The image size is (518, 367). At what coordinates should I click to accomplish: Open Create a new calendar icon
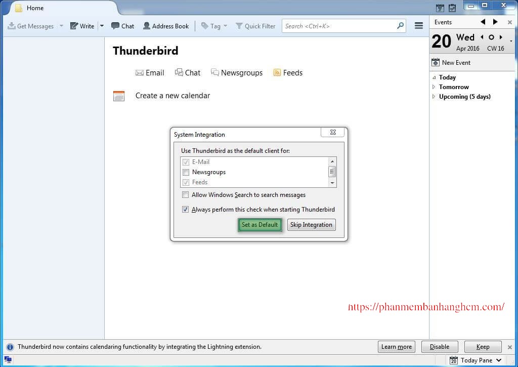[118, 96]
